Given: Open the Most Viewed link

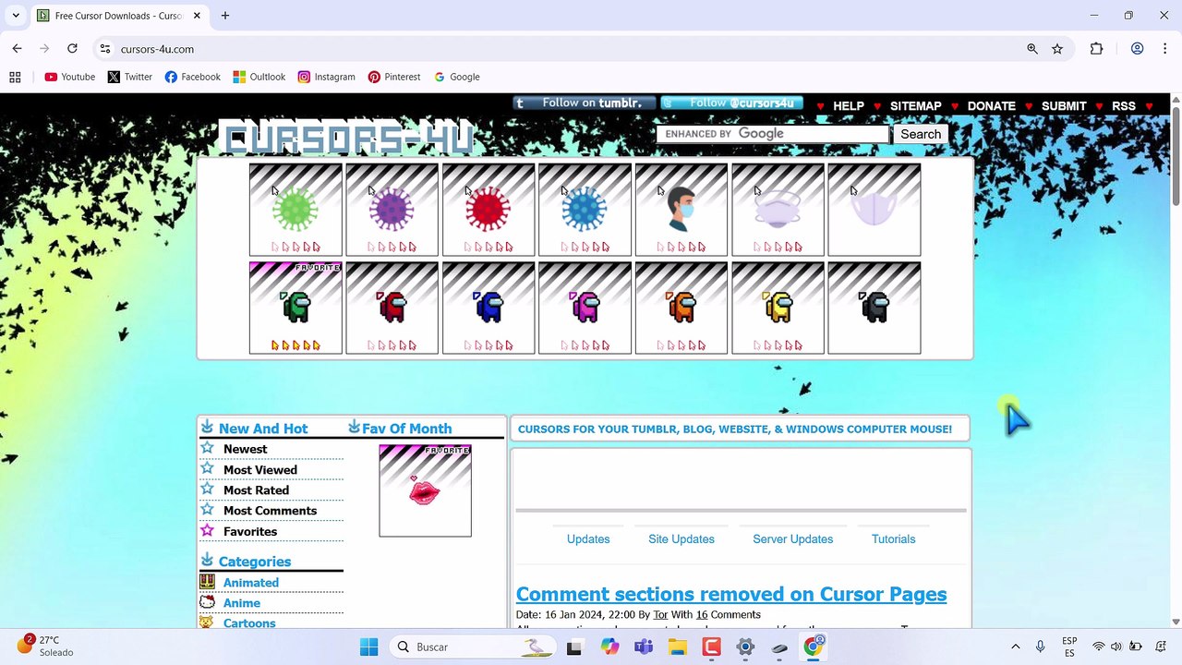Looking at the screenshot, I should [x=260, y=470].
